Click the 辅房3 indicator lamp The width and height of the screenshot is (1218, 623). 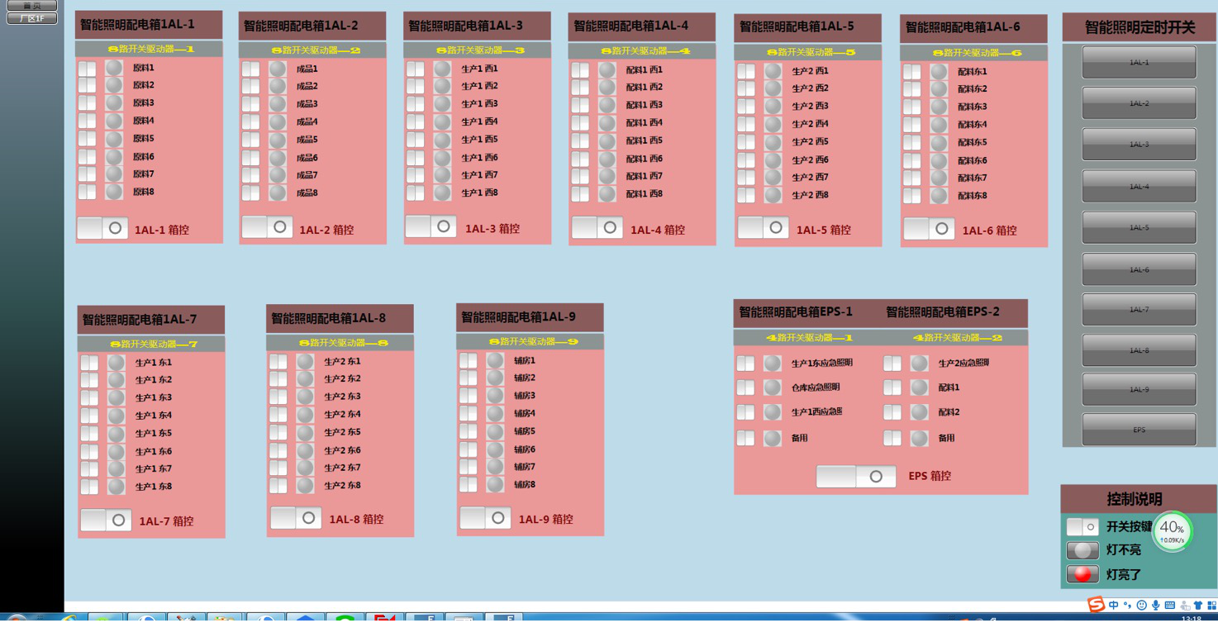click(495, 396)
